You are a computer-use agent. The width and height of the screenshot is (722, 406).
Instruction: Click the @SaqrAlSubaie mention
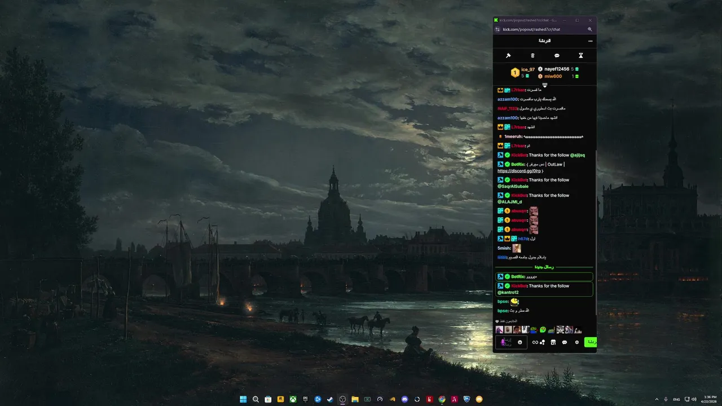513,186
